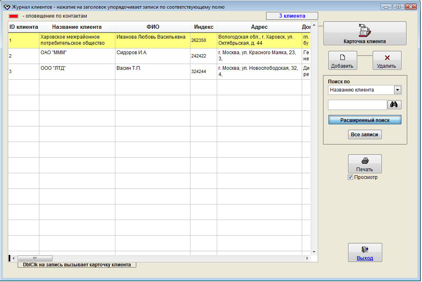This screenshot has height=282, width=422.
Task: Click the Расширенный поиск button
Action: (365, 120)
